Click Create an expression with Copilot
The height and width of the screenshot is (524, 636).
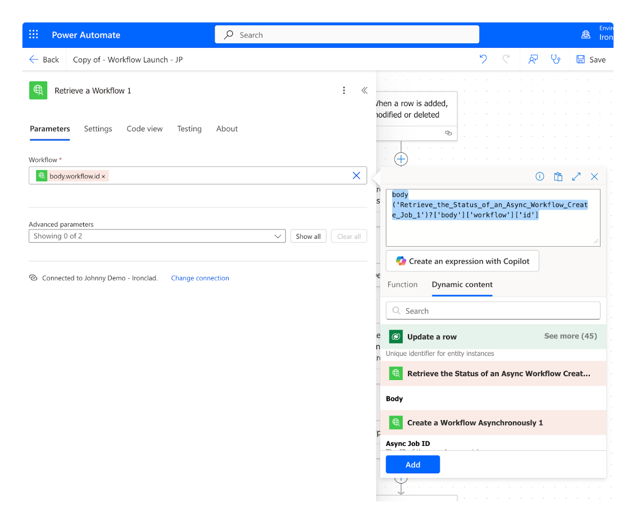coord(462,261)
